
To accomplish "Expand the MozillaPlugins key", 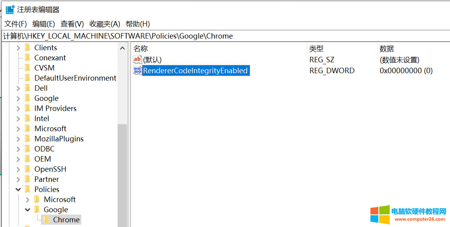I will click(x=18, y=139).
